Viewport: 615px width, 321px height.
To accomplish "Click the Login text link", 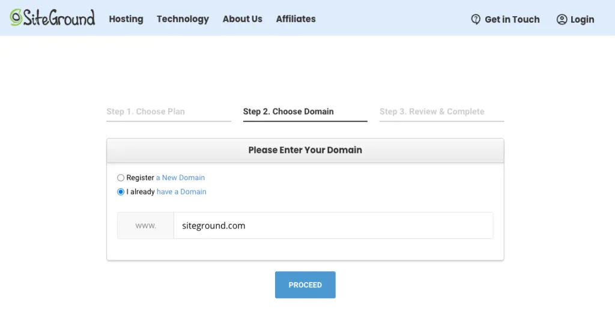I will click(582, 19).
